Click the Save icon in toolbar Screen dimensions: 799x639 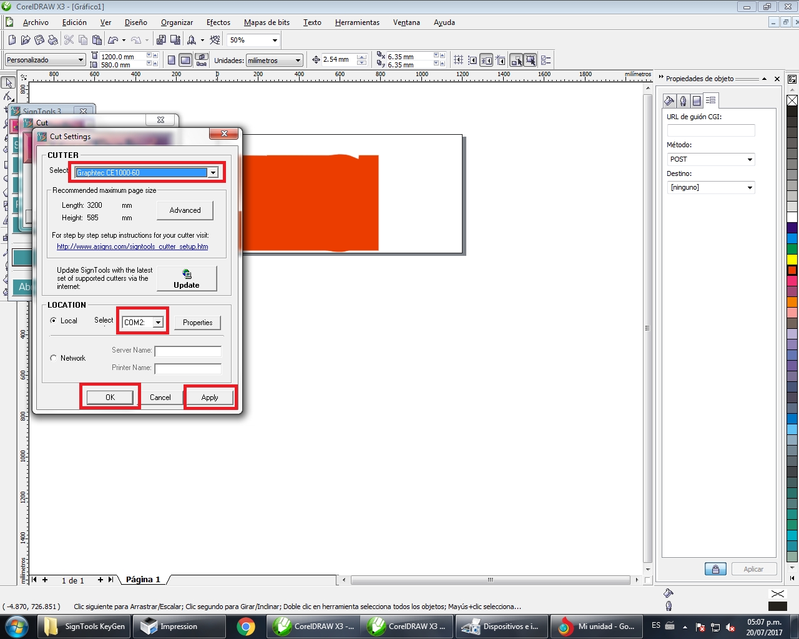[x=39, y=40]
